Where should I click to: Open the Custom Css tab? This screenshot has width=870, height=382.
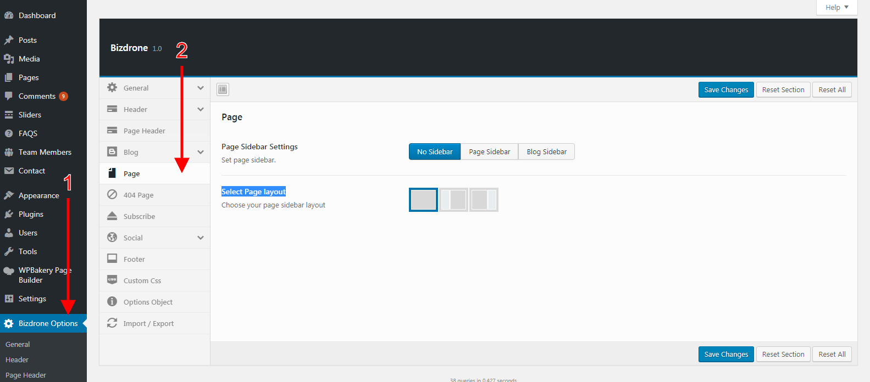pos(154,280)
